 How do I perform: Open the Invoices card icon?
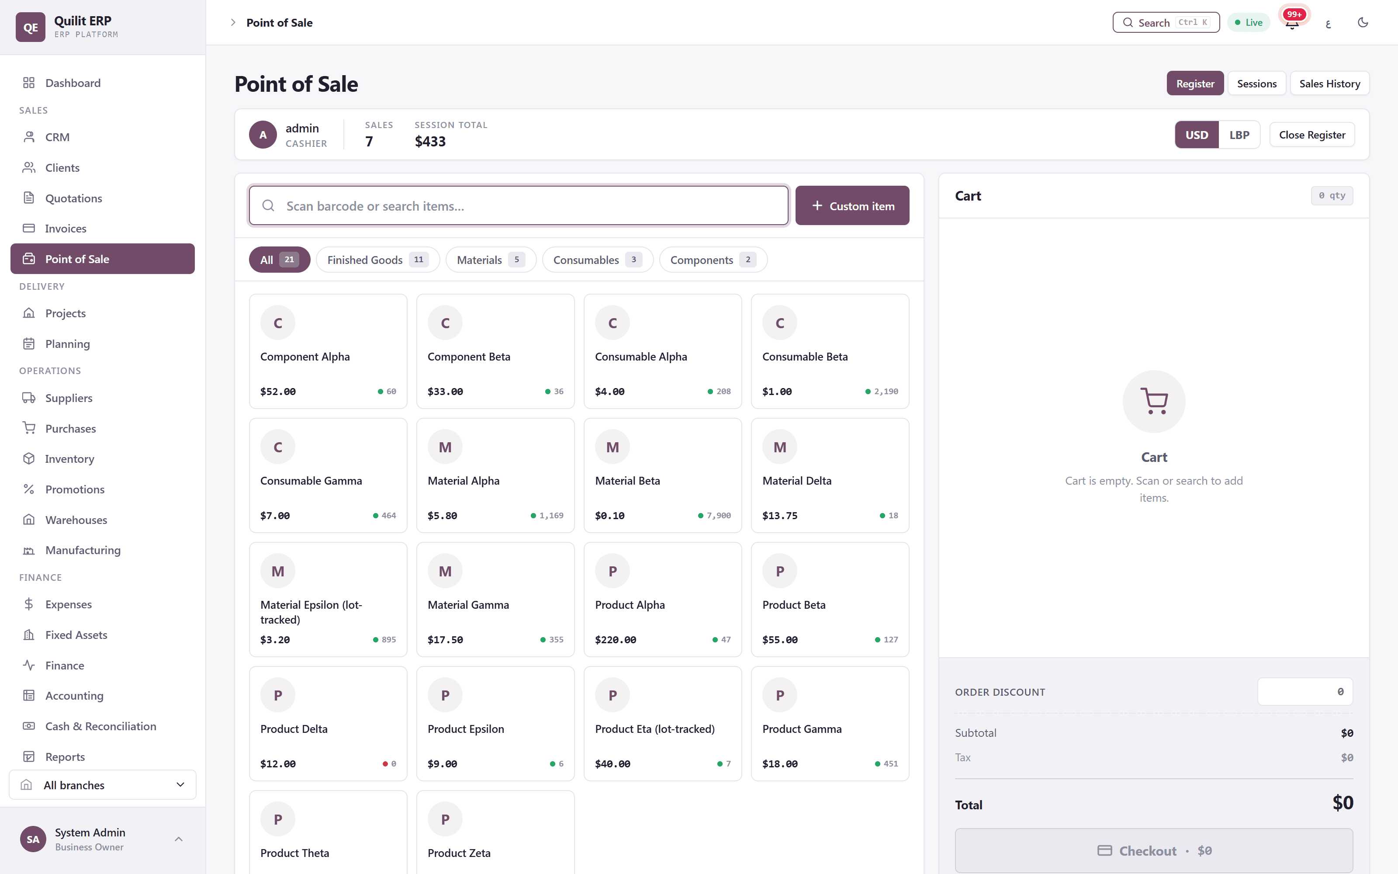[x=29, y=228]
